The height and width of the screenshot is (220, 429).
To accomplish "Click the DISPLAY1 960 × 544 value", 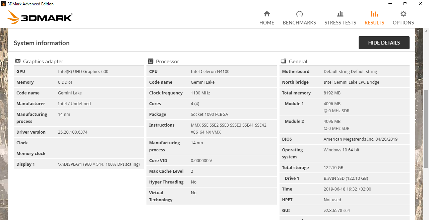I will (99, 164).
